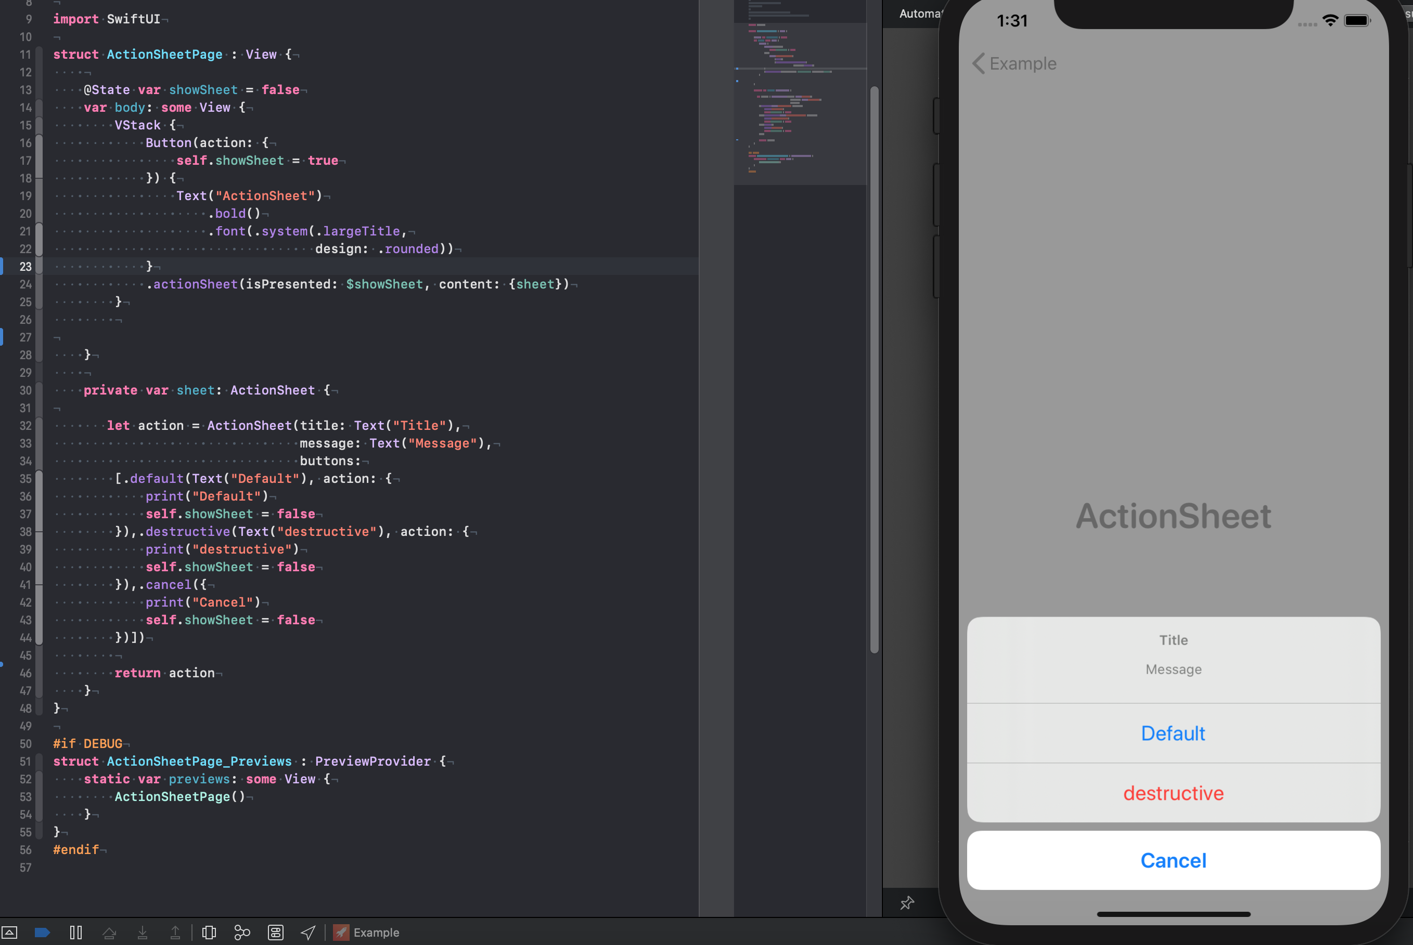Click the step into icon
Screen dimensions: 1413x945
click(143, 931)
